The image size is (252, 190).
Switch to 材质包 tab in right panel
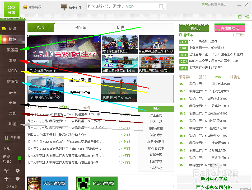235,77
